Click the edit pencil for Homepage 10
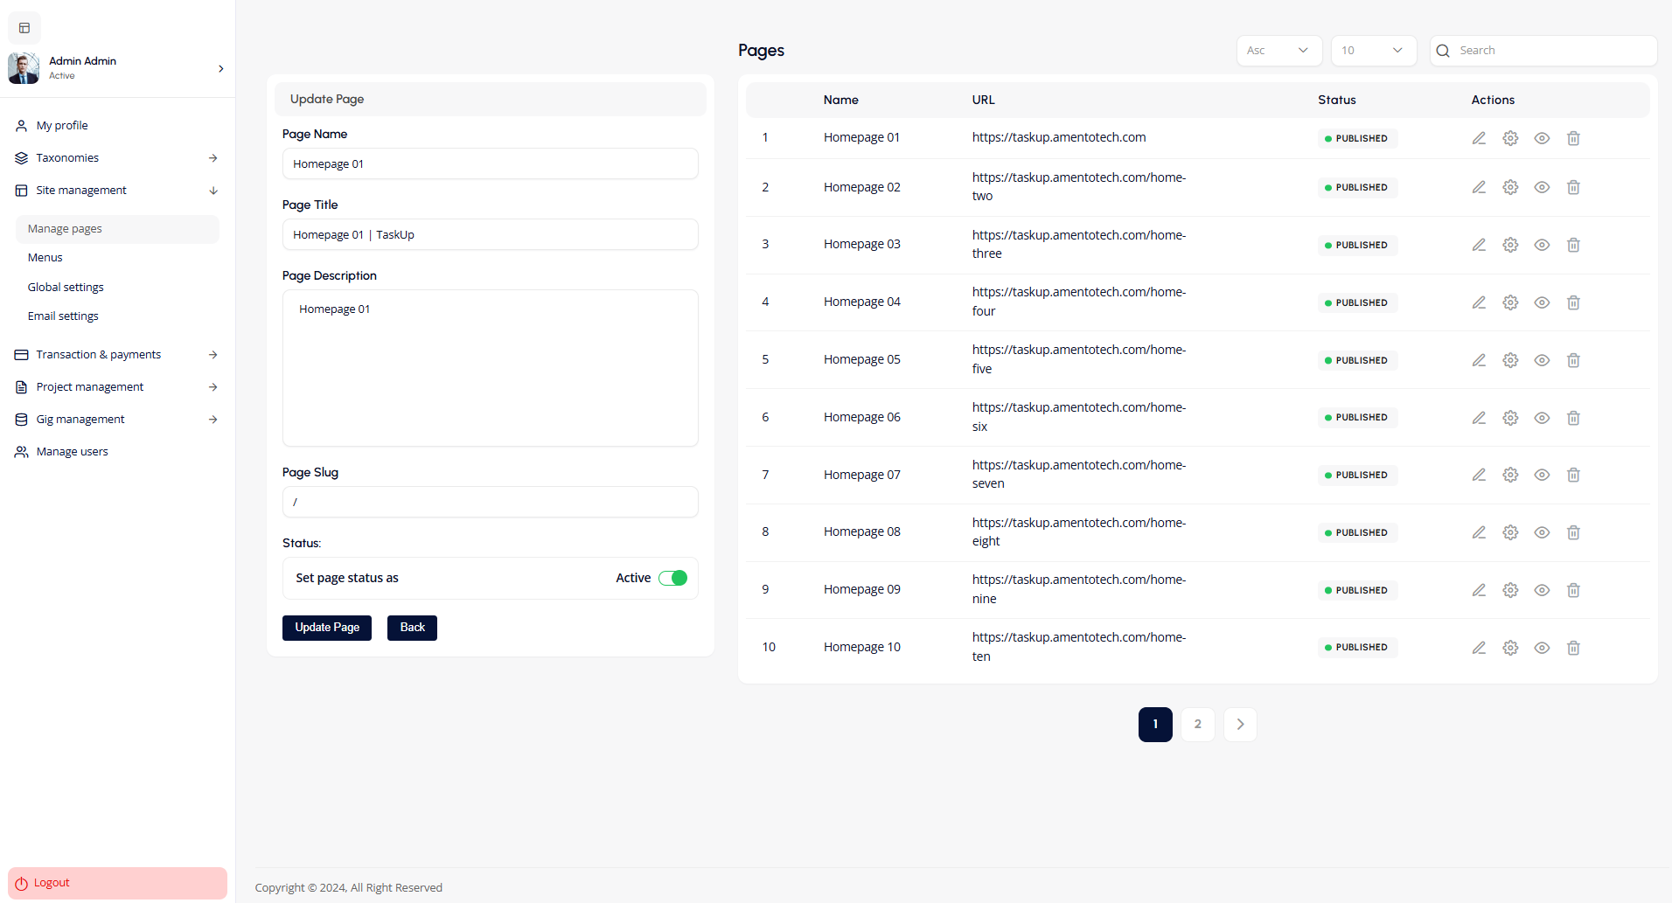 [x=1479, y=648]
